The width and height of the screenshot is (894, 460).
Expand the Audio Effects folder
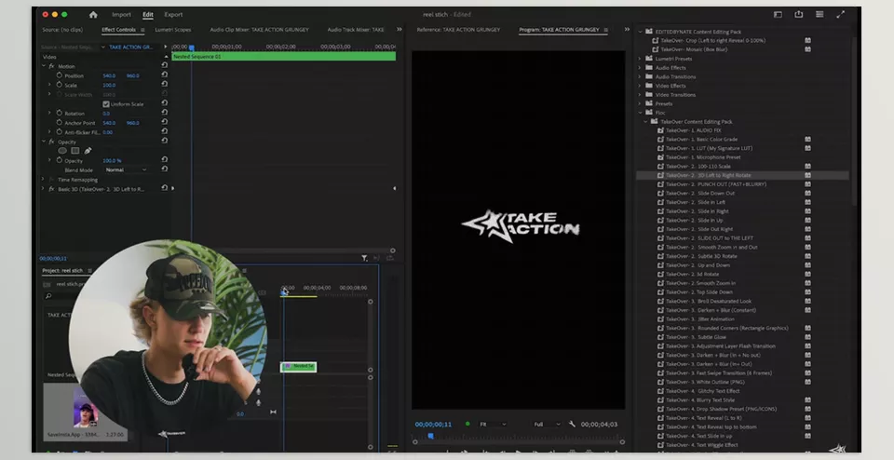click(x=640, y=67)
